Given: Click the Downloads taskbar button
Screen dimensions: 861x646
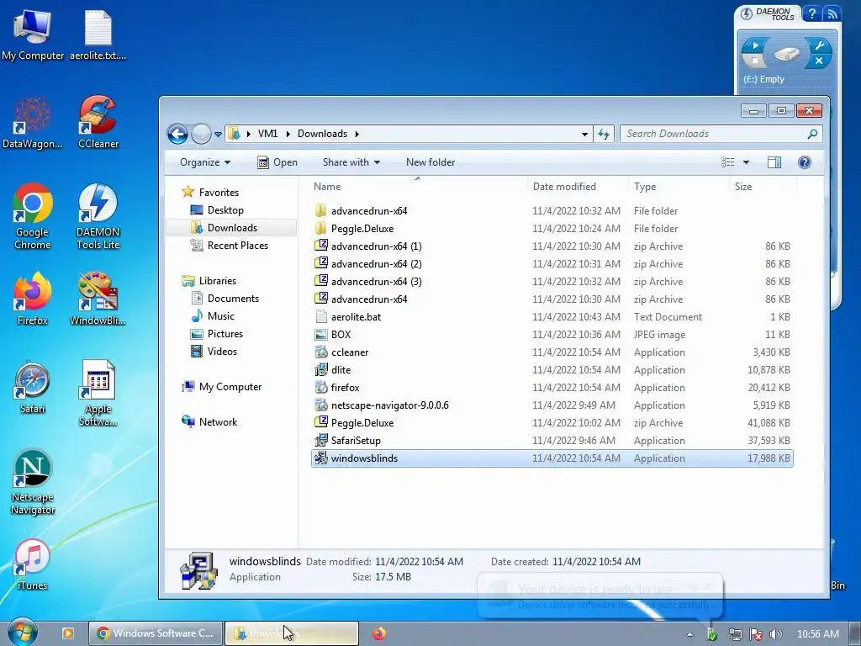Looking at the screenshot, I should pyautogui.click(x=292, y=633).
